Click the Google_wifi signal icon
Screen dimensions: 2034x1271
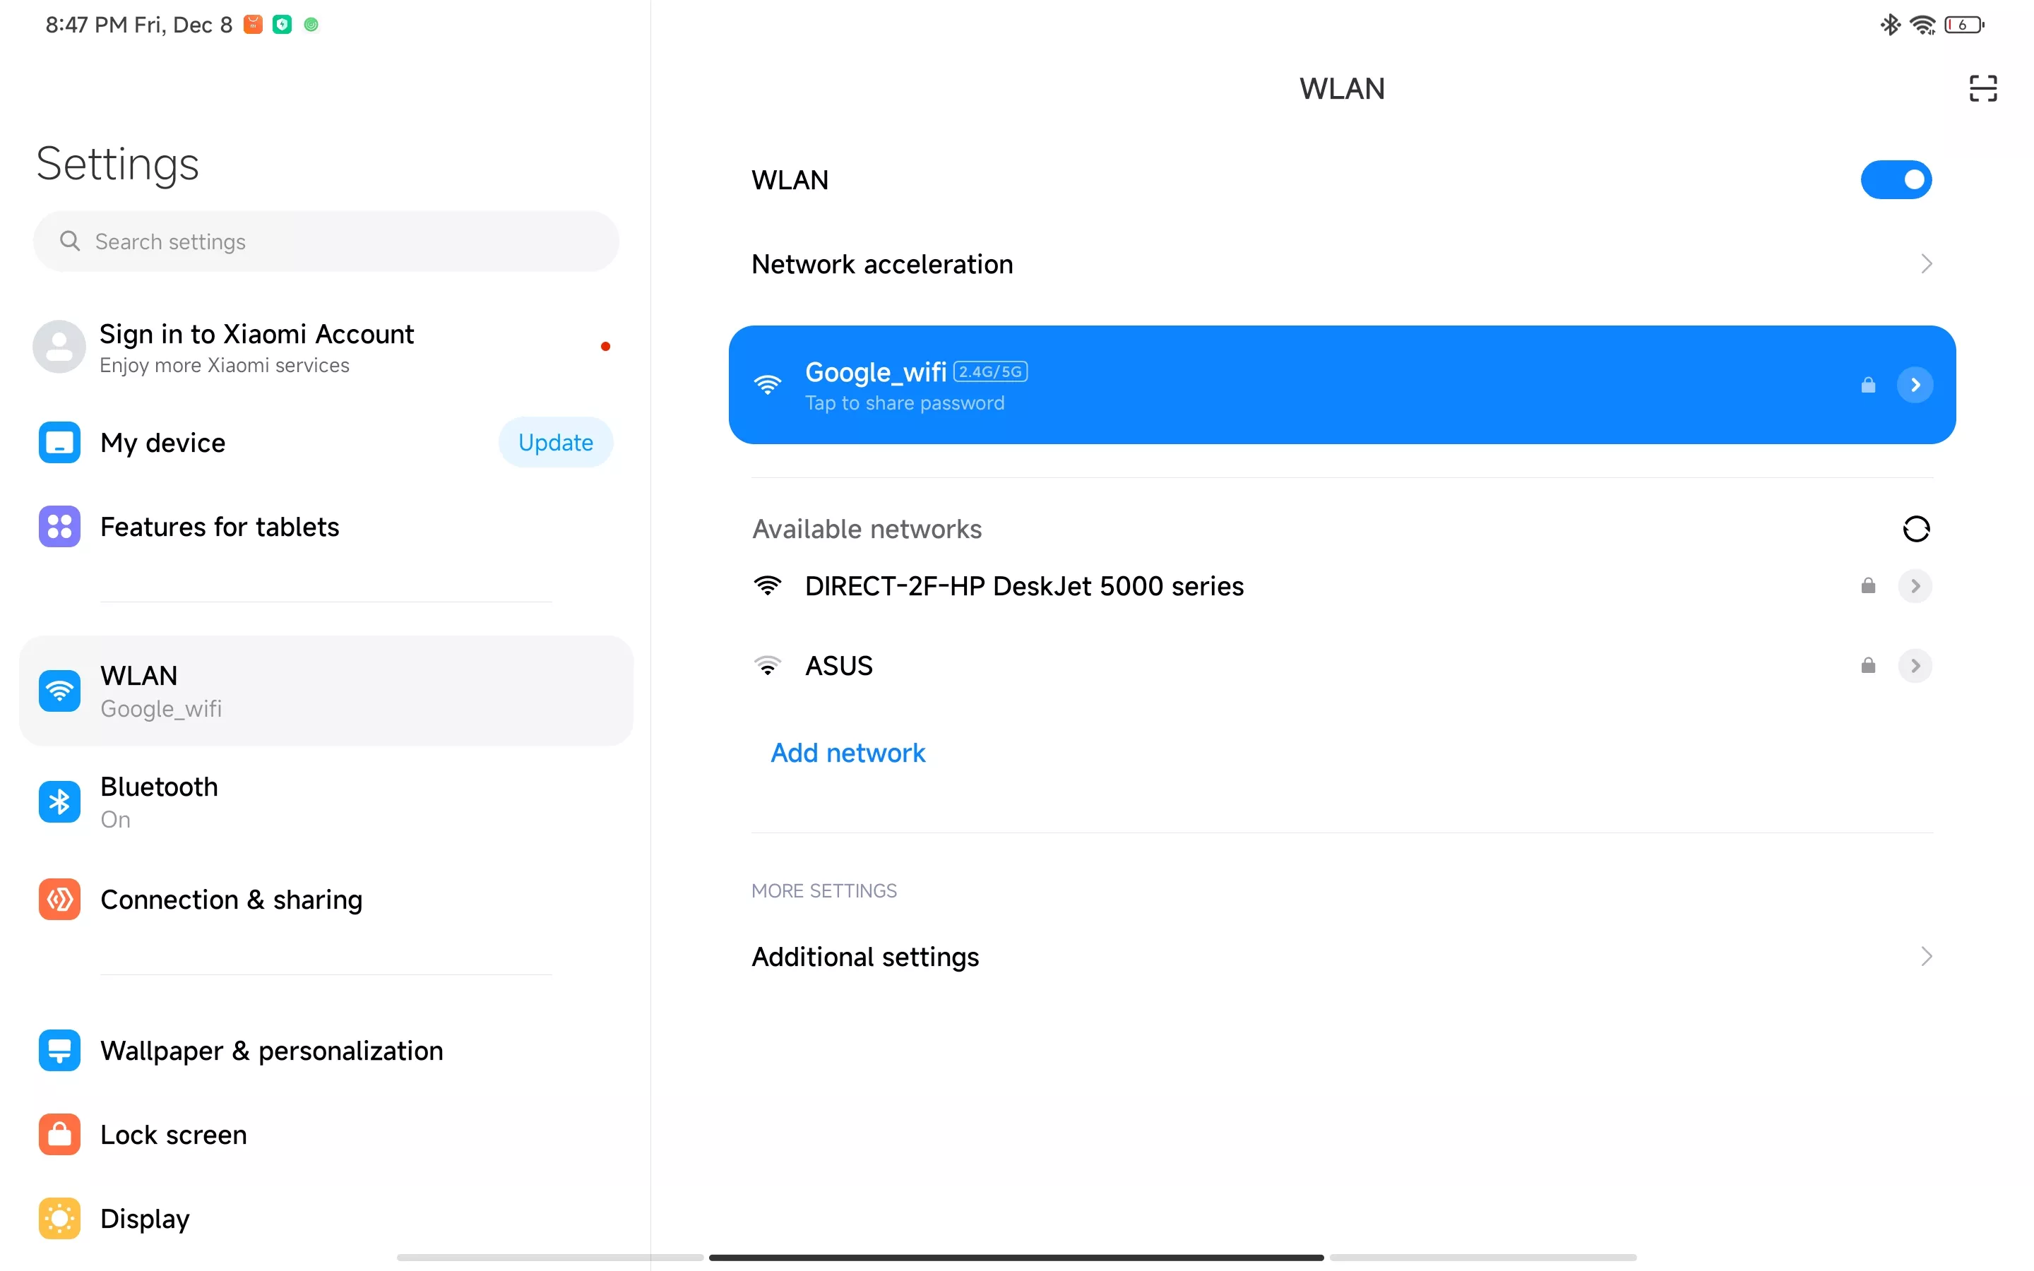tap(768, 385)
